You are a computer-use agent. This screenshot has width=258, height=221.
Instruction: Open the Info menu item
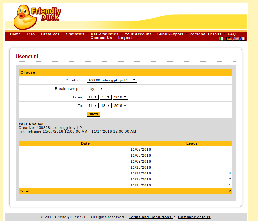(31, 34)
